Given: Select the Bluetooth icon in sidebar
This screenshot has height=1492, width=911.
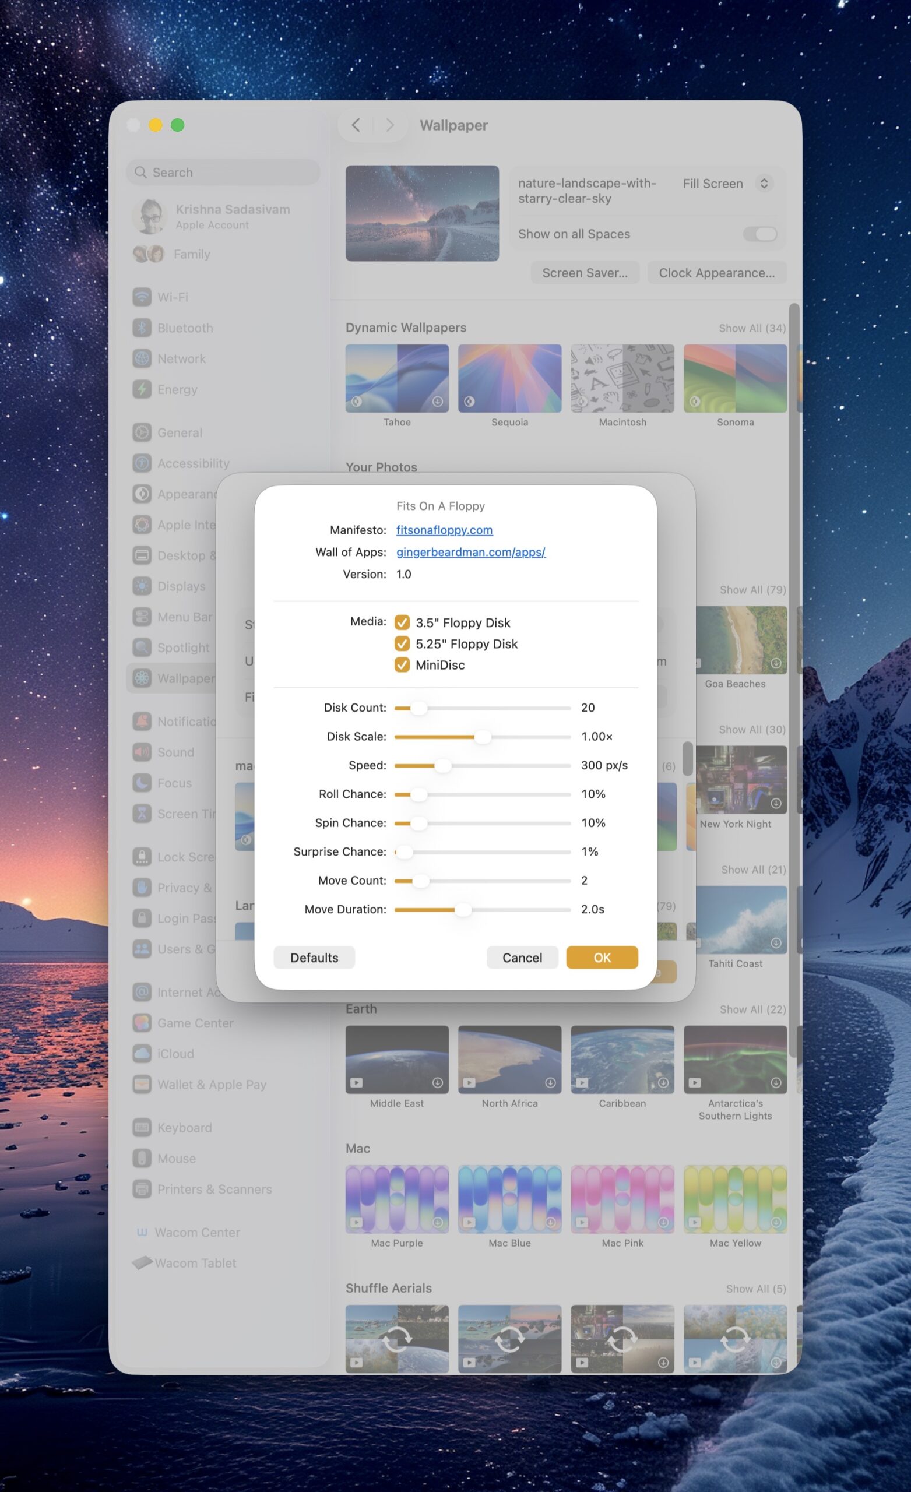Looking at the screenshot, I should coord(142,328).
